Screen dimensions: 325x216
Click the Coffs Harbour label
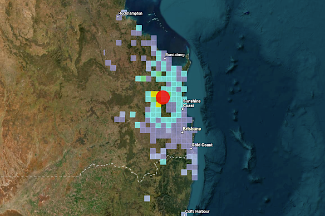coord(197,211)
